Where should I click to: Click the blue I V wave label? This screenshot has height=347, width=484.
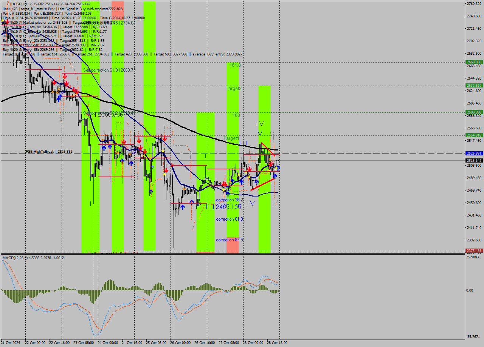click(251, 203)
